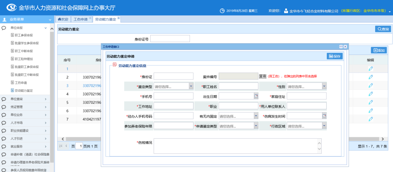Viewport: 393px width, 172px height.
Task: Click the 保存 save button in dialog
Action: click(x=335, y=56)
